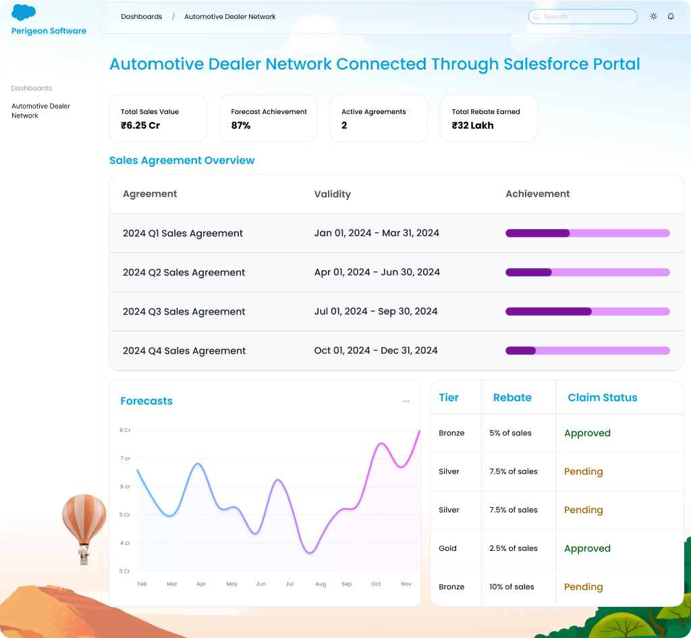691x638 pixels.
Task: Sort by the Claim Status column header
Action: (603, 398)
